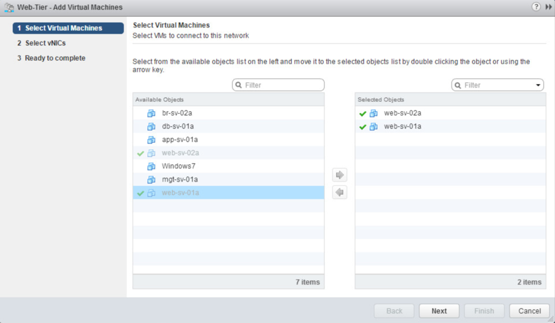Select app-sv-01a in Available Objects list
555x323 pixels.
(180, 140)
